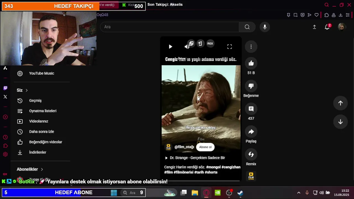The image size is (354, 199).
Task: Show hidden system tray icons chevron
Action: [x=299, y=193]
